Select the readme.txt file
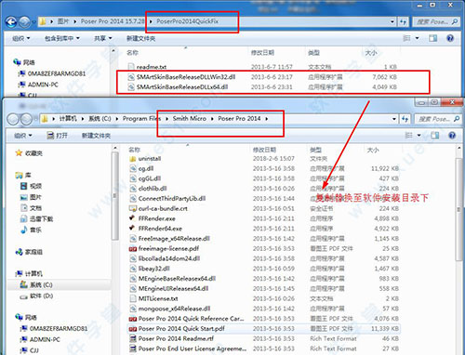 point(152,67)
